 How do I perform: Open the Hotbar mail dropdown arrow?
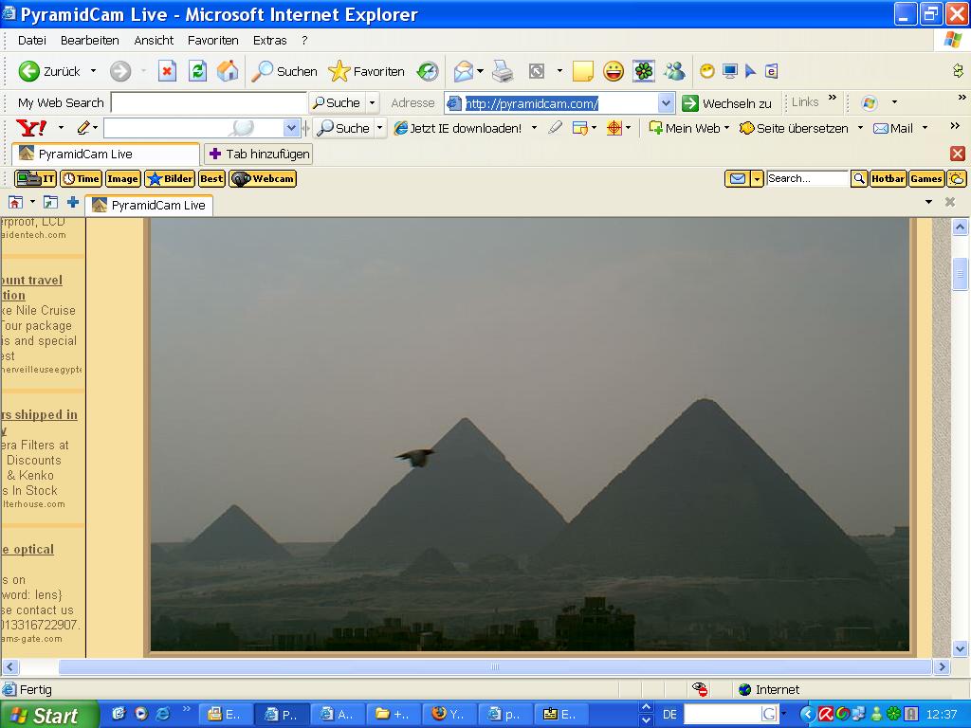(757, 179)
